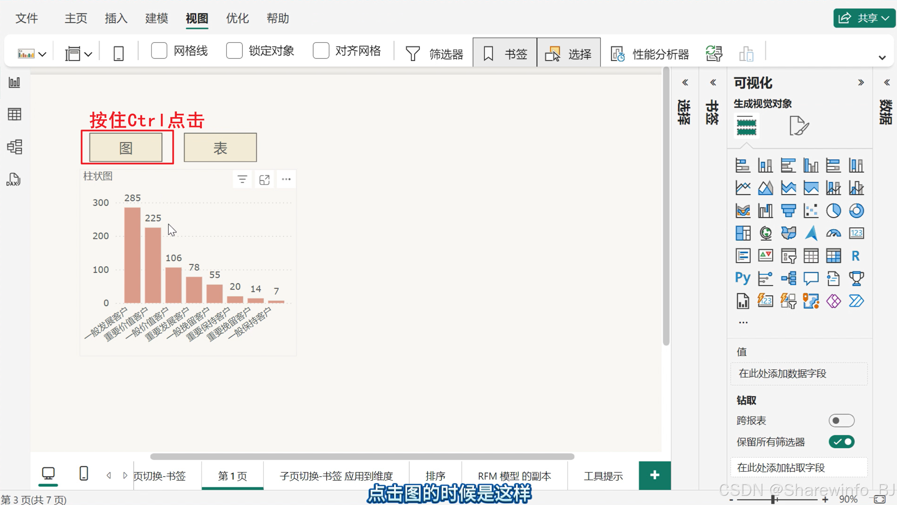
Task: Open the 建模 modeling ribbon tab
Action: 156,18
